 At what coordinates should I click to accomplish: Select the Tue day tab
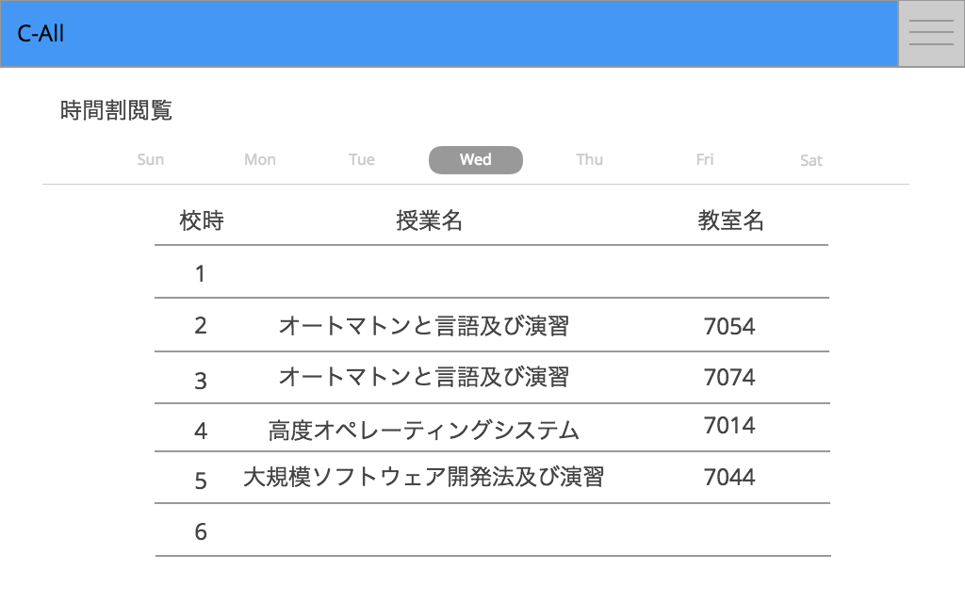point(362,160)
